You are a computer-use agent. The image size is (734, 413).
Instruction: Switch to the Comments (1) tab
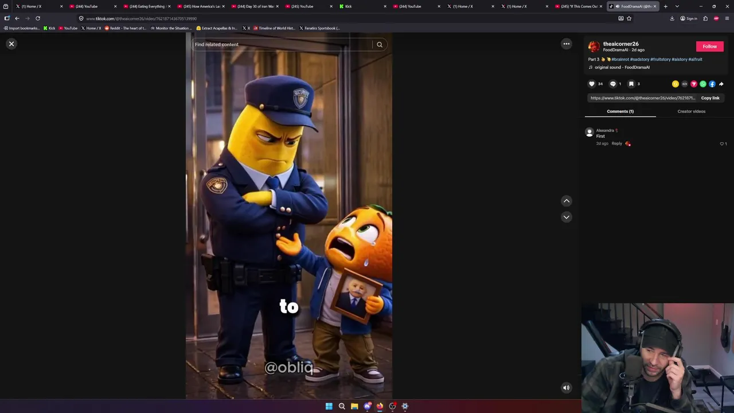point(620,111)
